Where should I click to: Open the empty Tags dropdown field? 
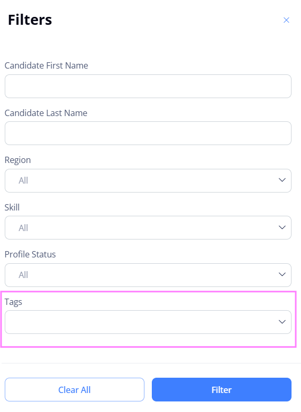(148, 322)
